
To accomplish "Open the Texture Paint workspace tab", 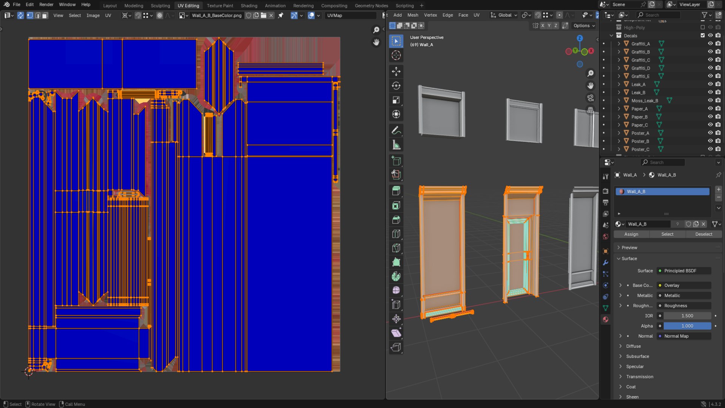I will 220,6.
